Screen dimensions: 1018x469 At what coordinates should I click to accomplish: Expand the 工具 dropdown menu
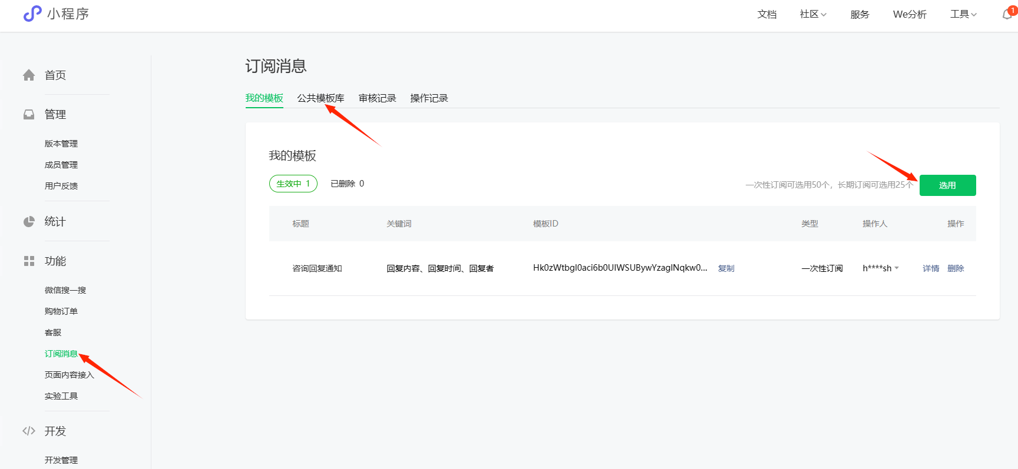click(x=963, y=14)
